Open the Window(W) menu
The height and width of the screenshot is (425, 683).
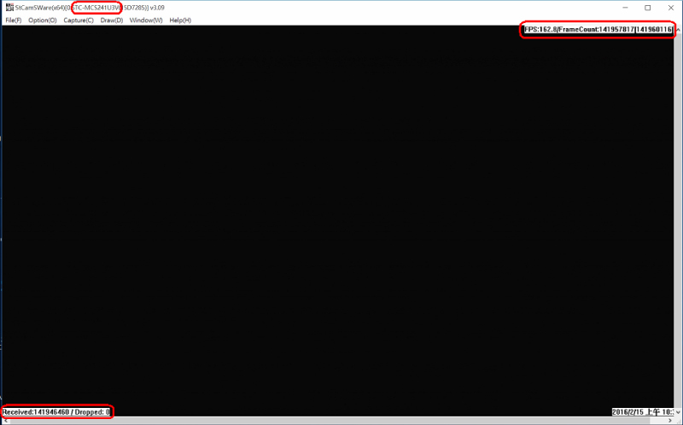[146, 20]
